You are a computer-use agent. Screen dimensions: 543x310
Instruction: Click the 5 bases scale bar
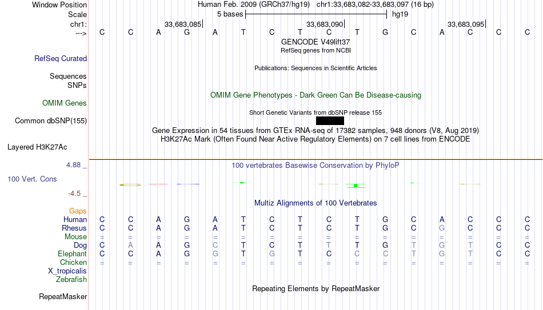click(x=316, y=14)
